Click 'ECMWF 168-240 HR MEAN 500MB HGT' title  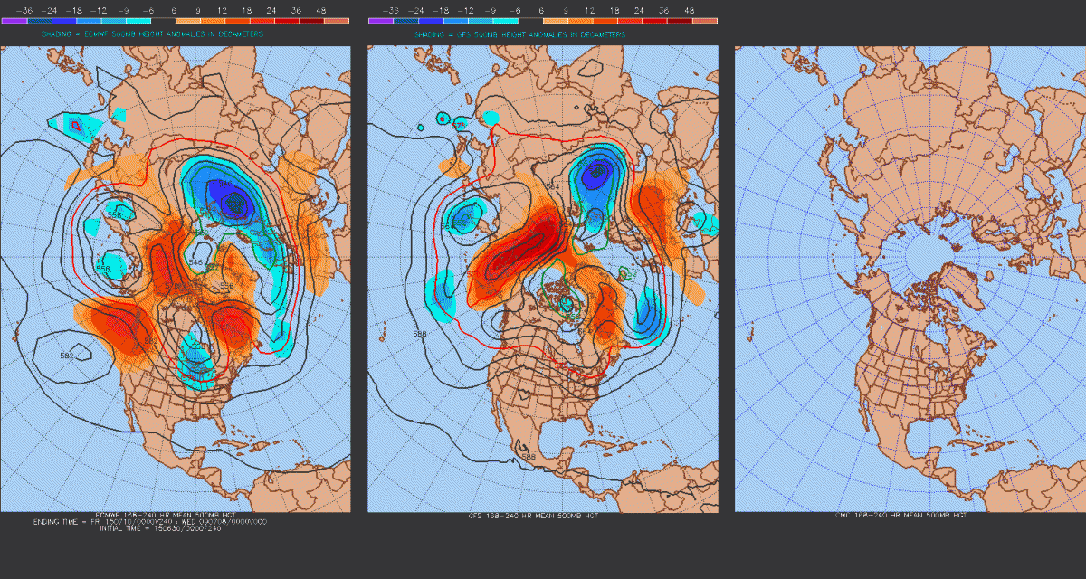pyautogui.click(x=166, y=515)
